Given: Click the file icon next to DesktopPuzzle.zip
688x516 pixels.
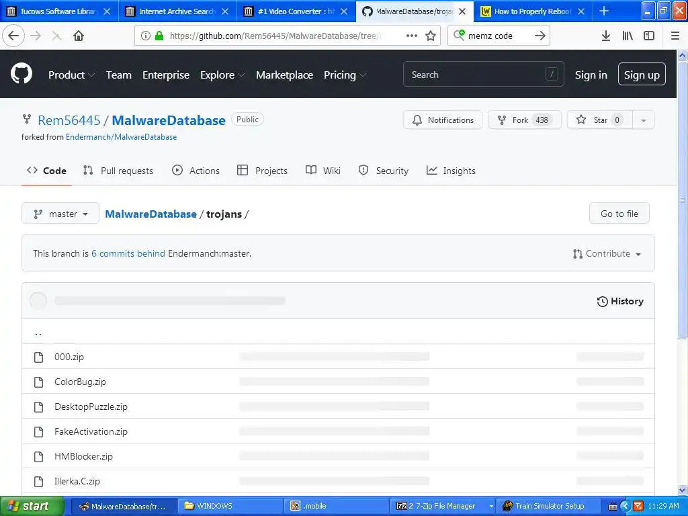Looking at the screenshot, I should click(38, 407).
